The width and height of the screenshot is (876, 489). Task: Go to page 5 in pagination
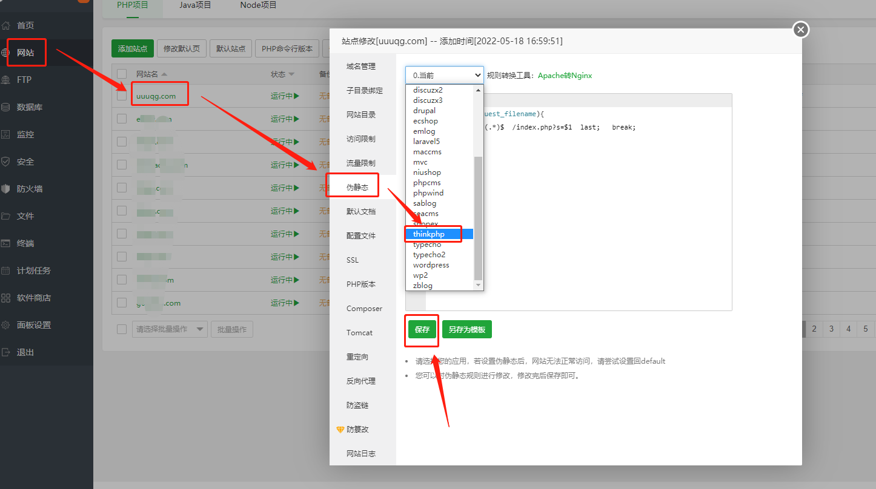click(x=865, y=329)
